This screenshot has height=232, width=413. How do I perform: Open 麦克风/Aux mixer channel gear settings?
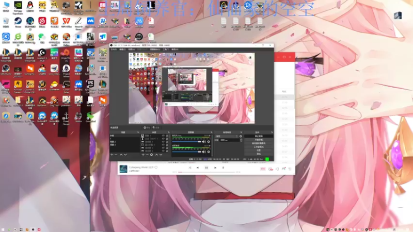[x=209, y=142]
